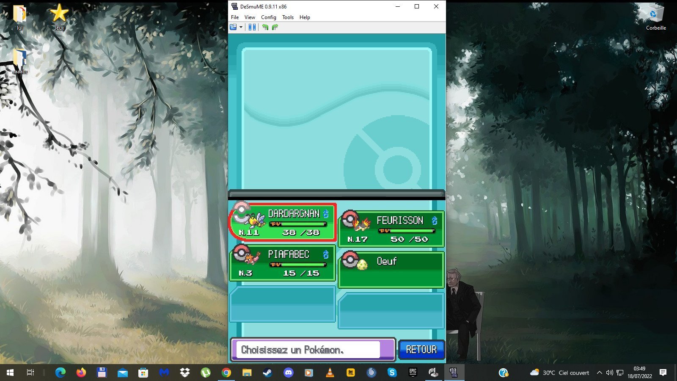The height and width of the screenshot is (381, 677).
Task: Click the help question mark tray icon
Action: 503,373
